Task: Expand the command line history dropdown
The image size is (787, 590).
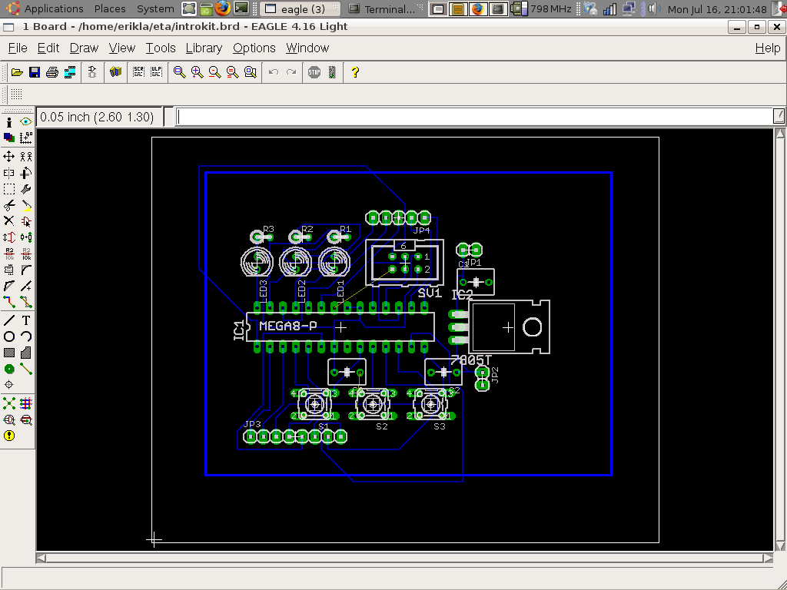Action: [779, 117]
